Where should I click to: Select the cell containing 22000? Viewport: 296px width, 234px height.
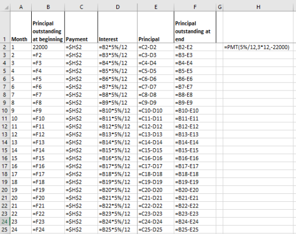pyautogui.click(x=48, y=47)
